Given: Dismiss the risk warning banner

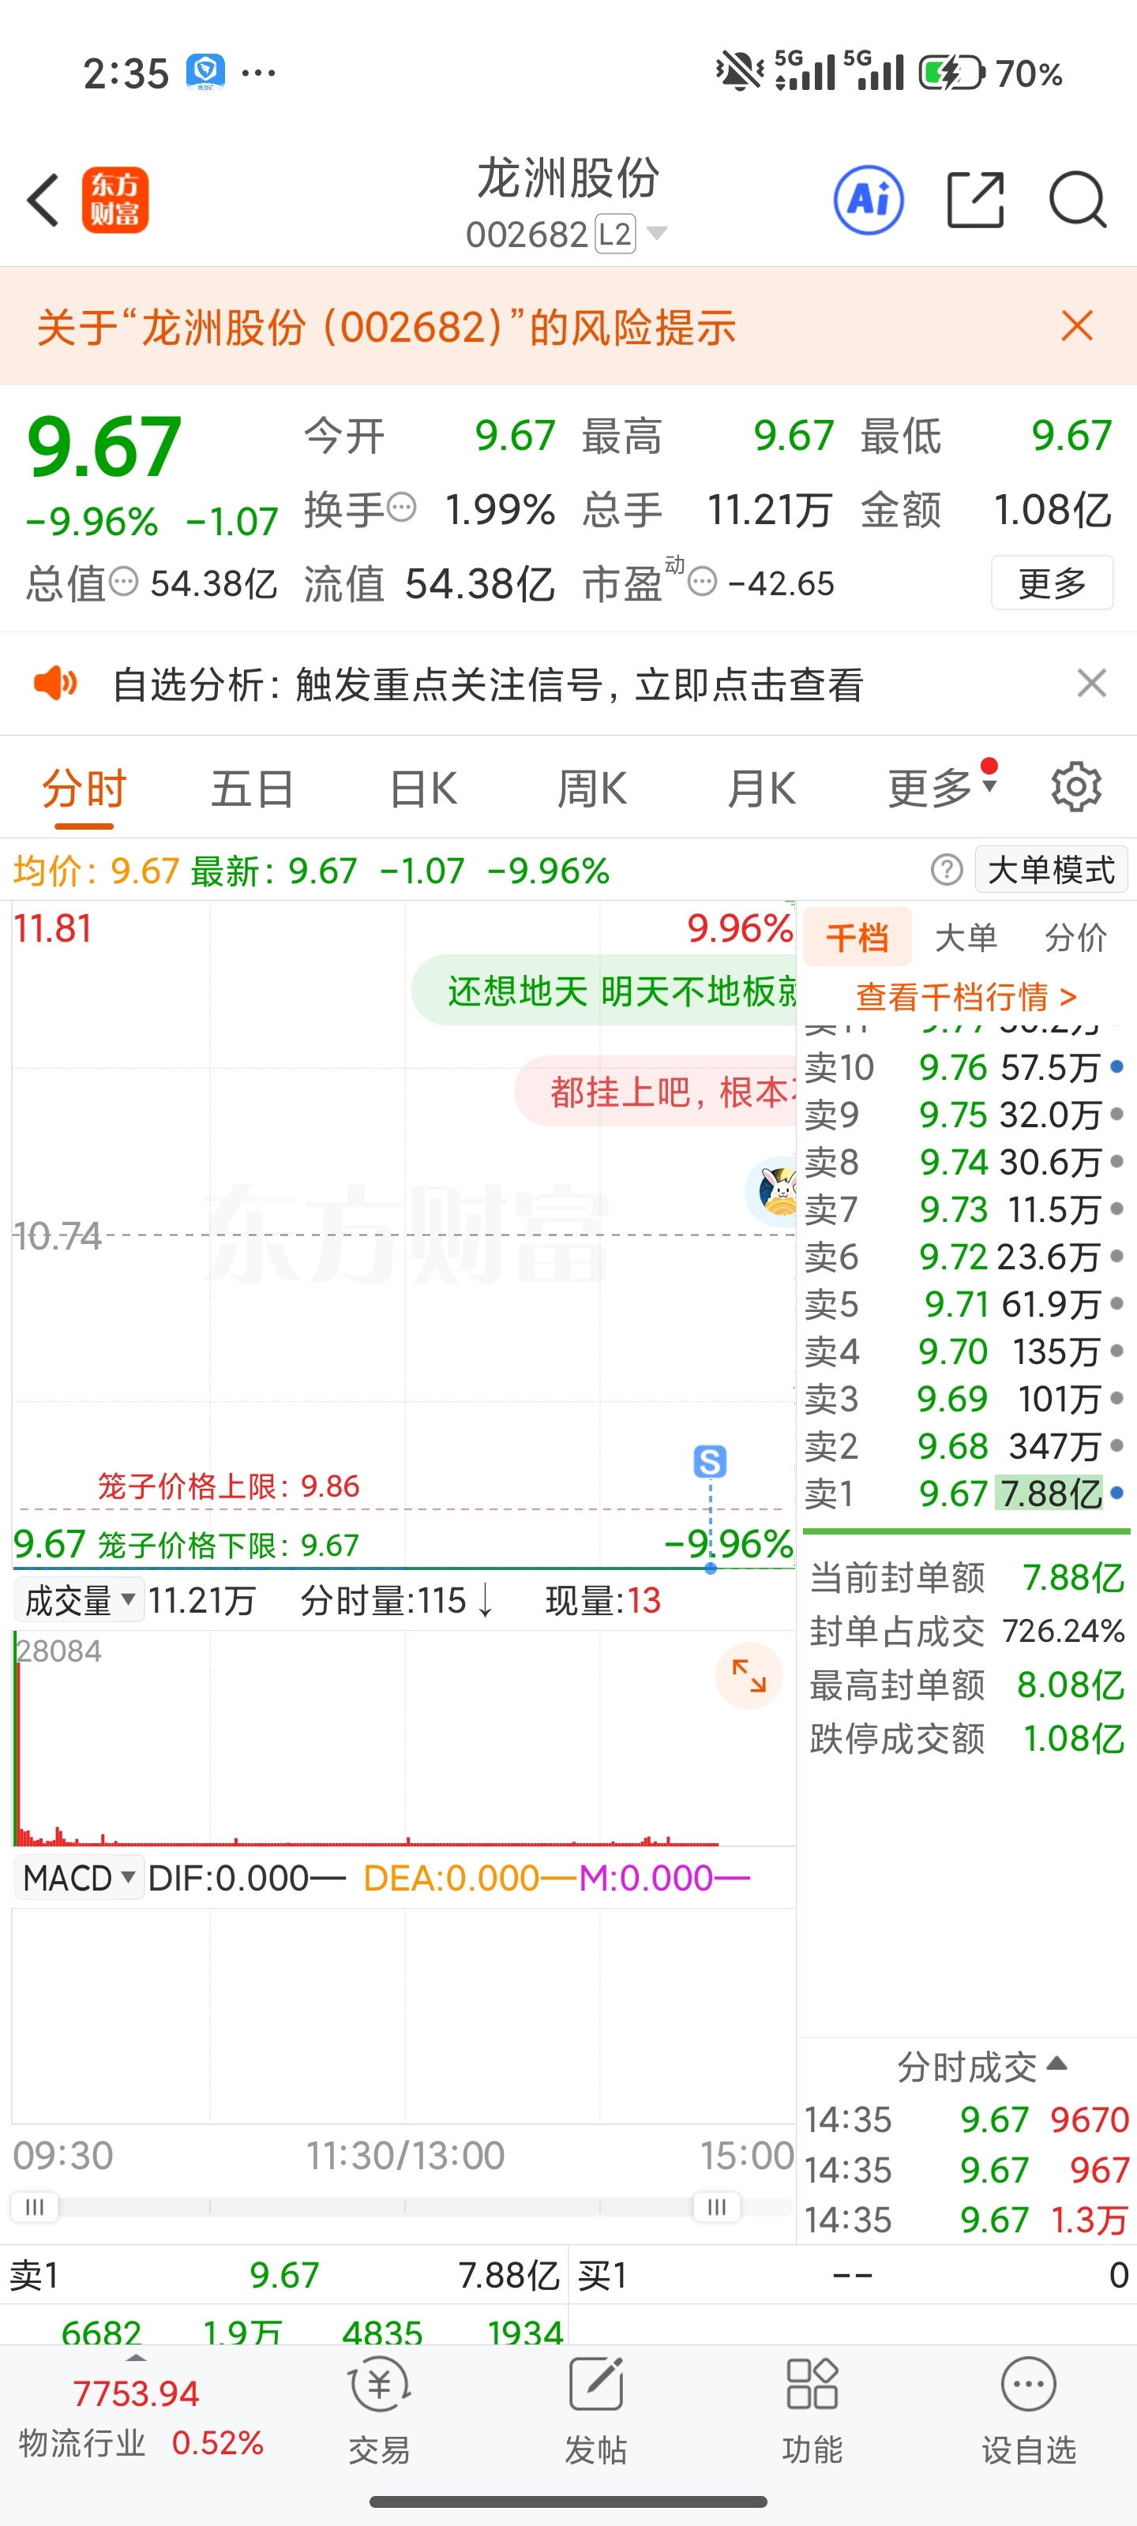Looking at the screenshot, I should pyautogui.click(x=1077, y=325).
